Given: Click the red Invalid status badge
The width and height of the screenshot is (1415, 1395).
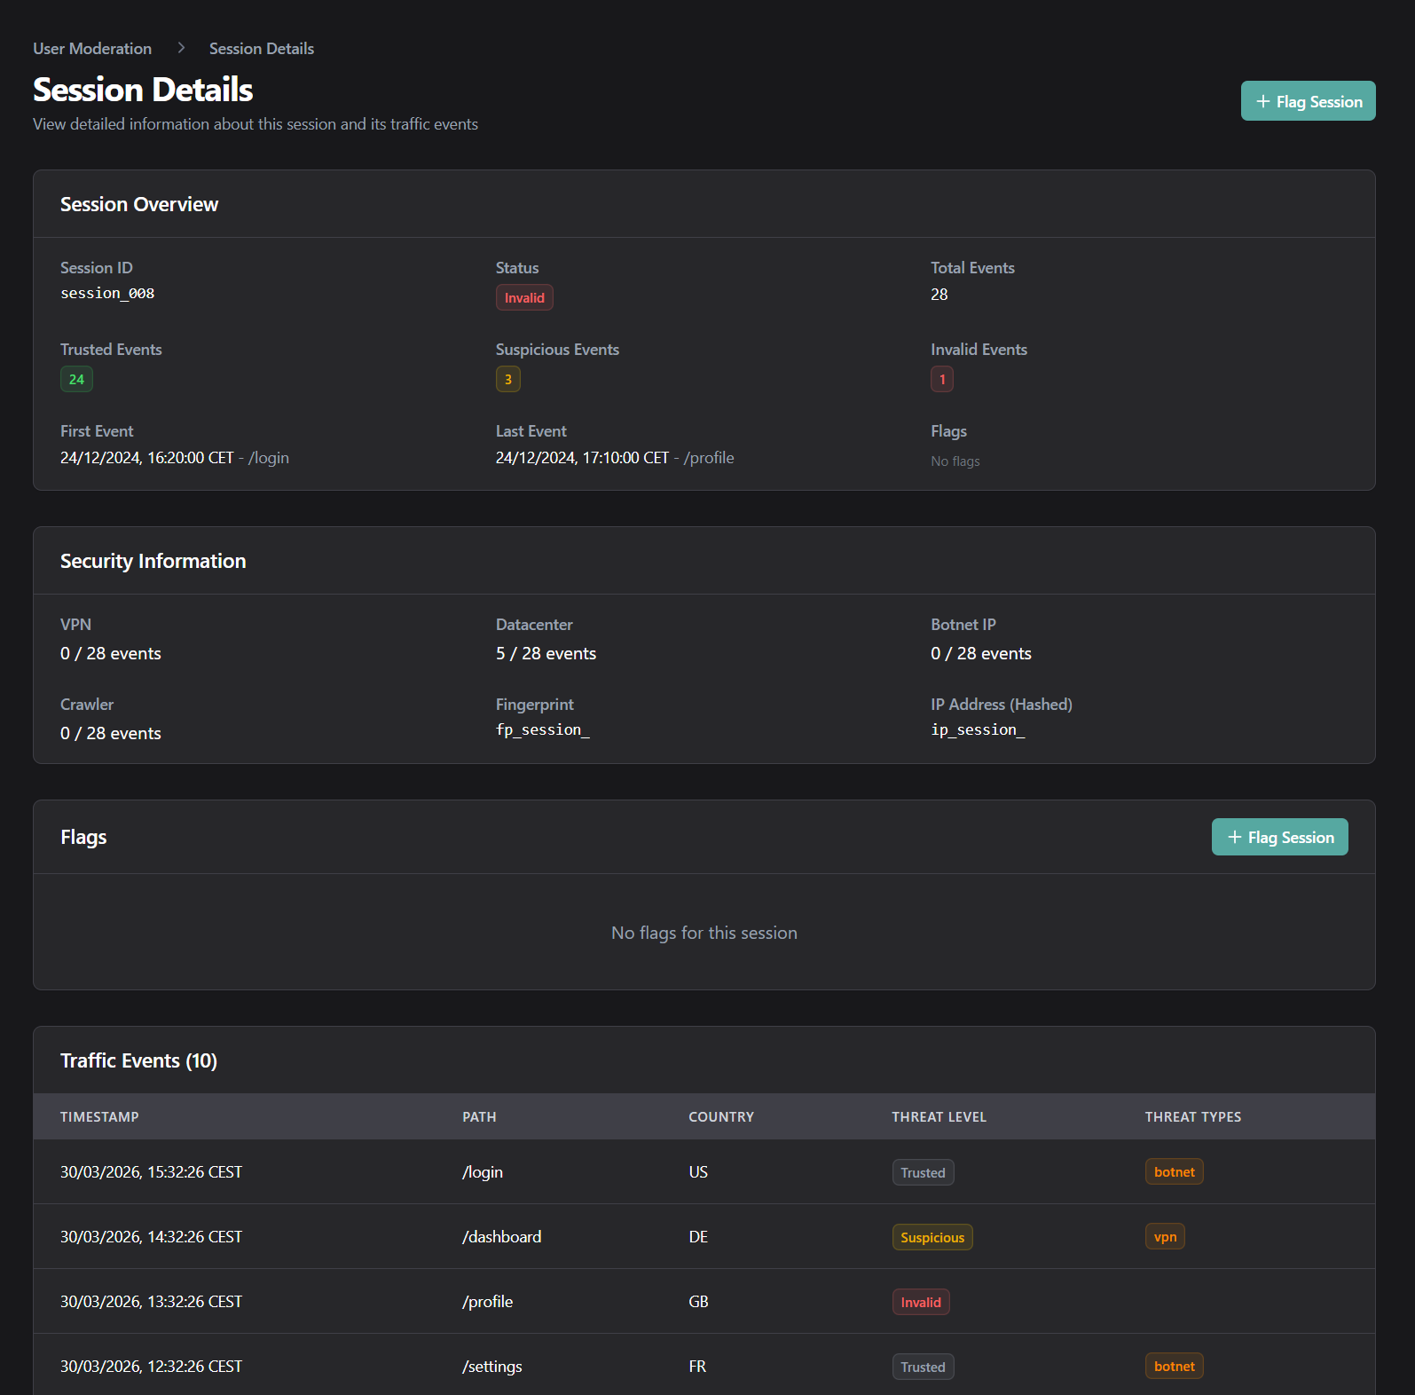Looking at the screenshot, I should click(523, 298).
